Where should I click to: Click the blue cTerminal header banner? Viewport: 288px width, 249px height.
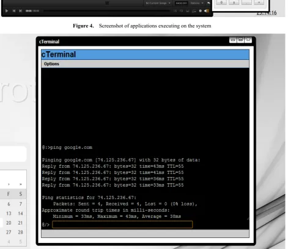145,54
